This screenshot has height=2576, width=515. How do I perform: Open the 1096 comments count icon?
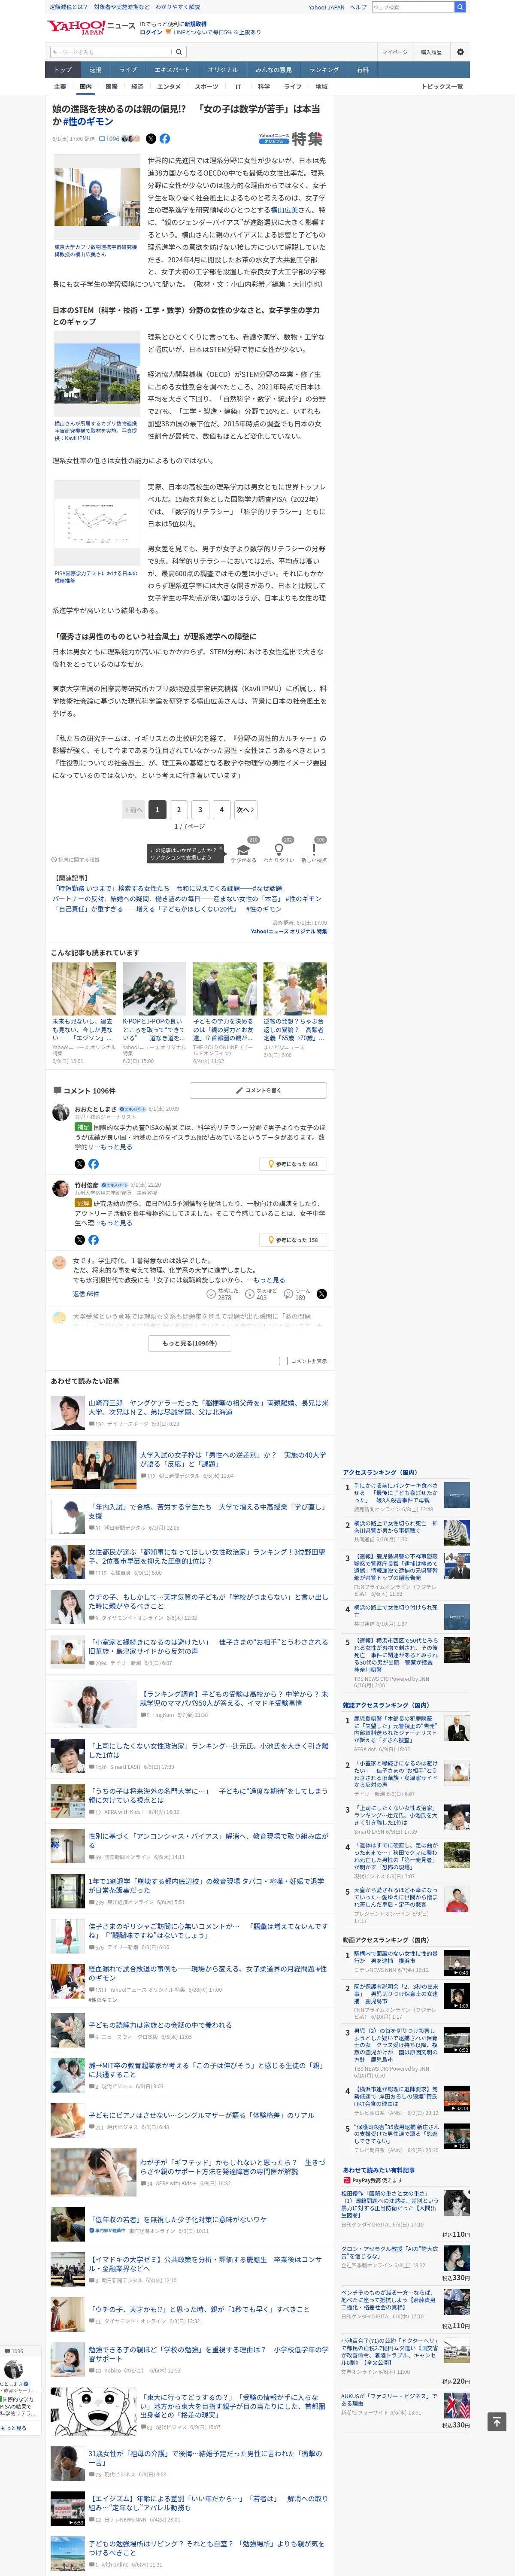click(x=109, y=139)
